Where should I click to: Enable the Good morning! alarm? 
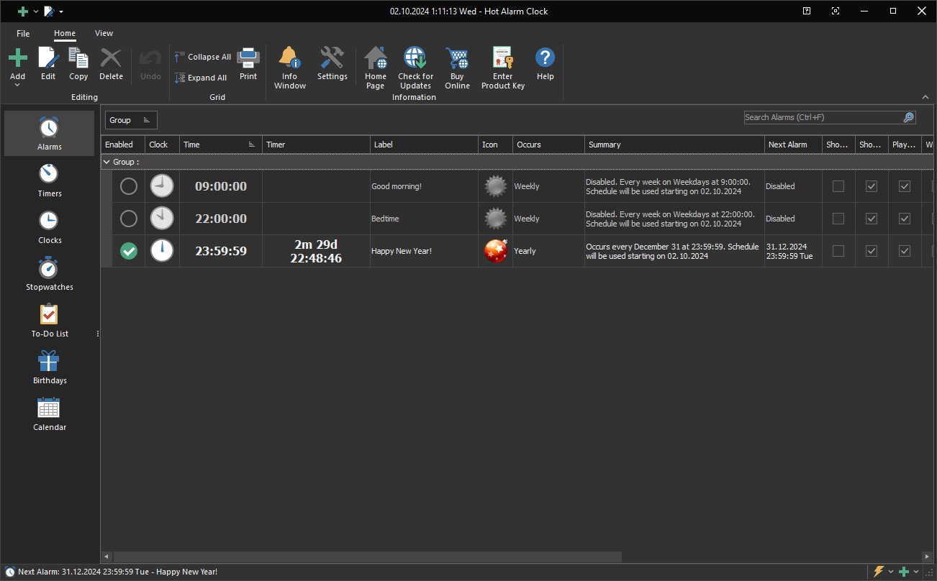coord(128,186)
